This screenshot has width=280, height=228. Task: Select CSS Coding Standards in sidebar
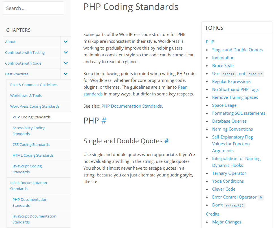(31, 144)
